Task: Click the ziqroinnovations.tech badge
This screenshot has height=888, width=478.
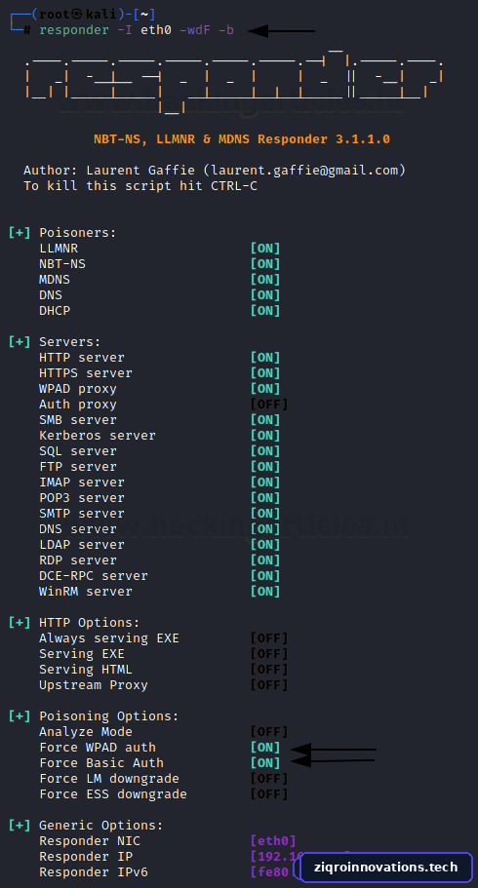Action: click(385, 868)
